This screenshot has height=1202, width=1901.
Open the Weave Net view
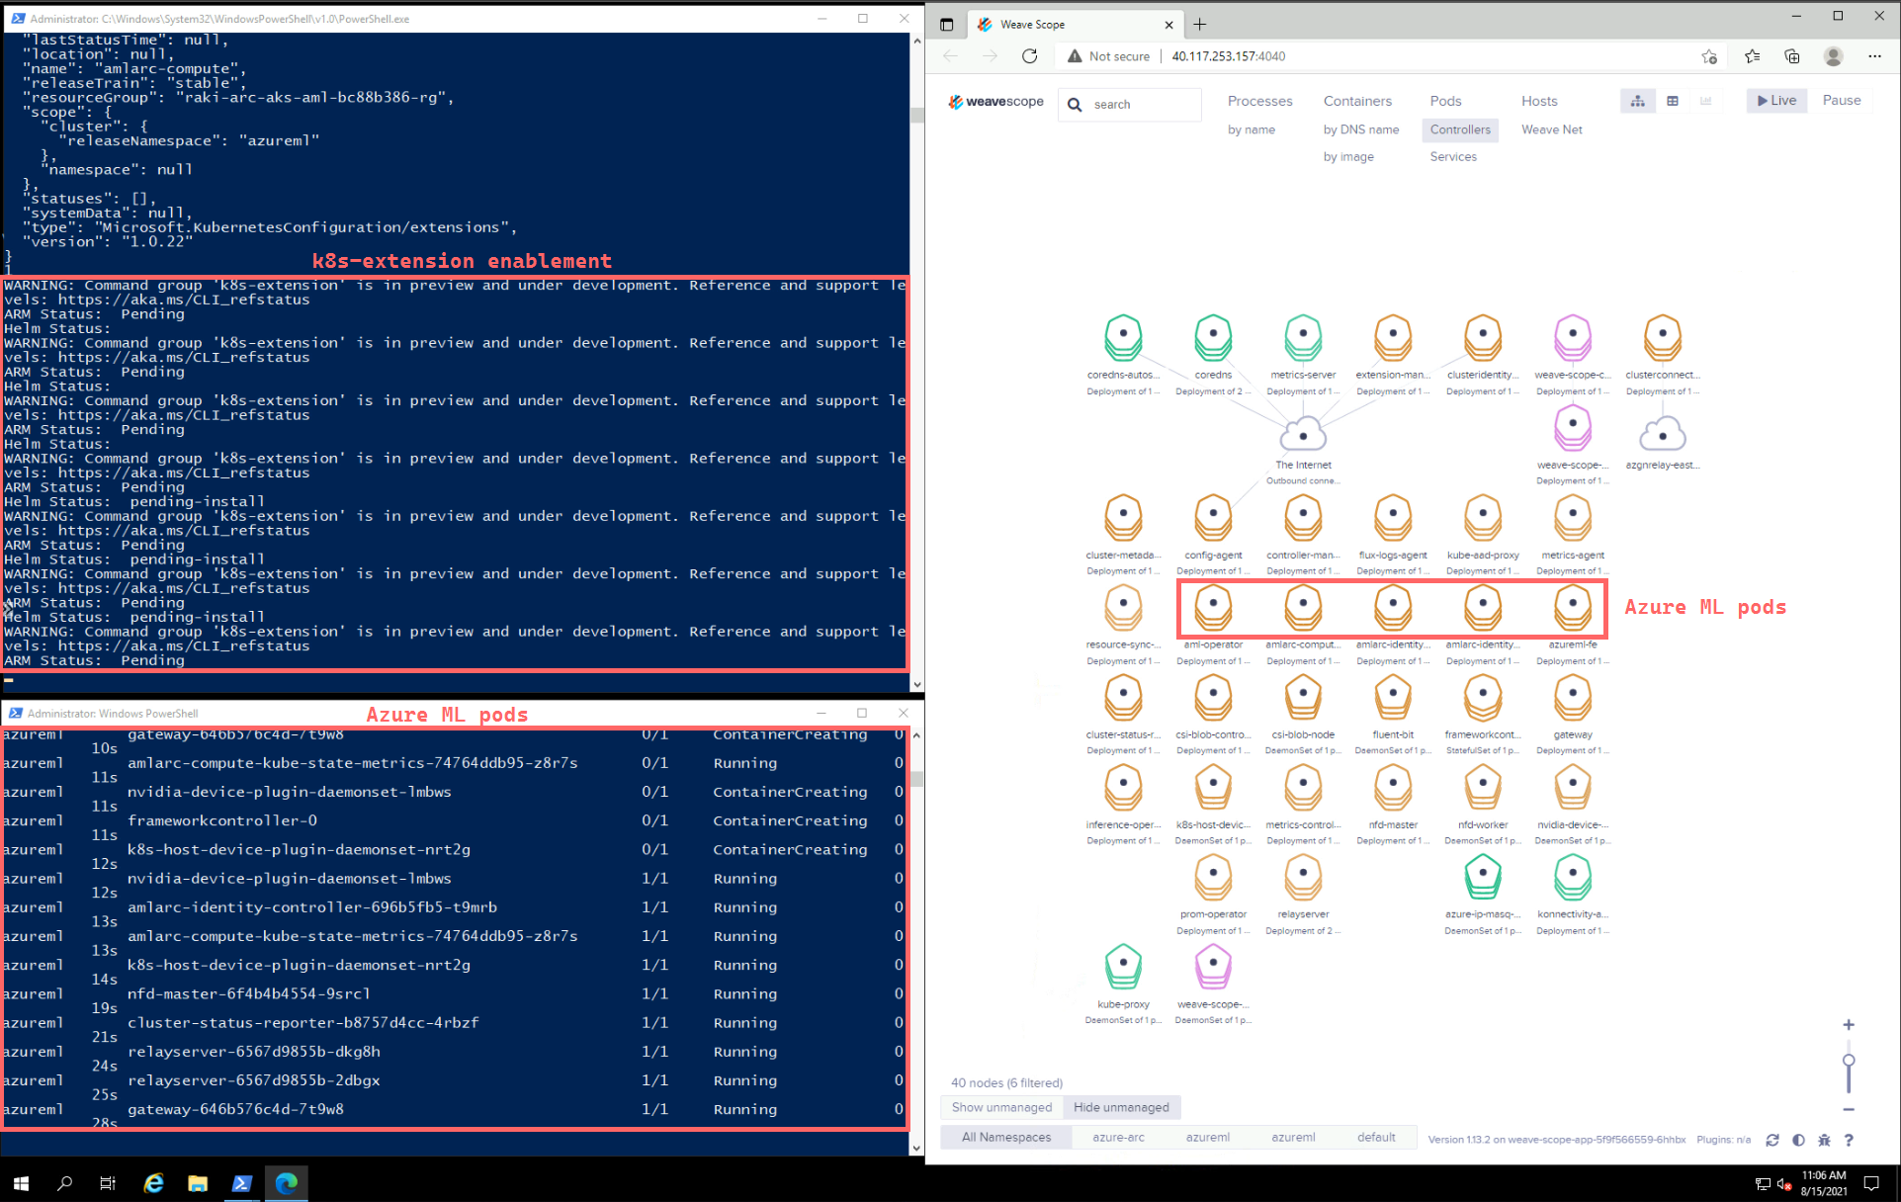point(1551,129)
